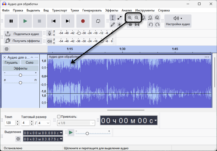Toggle Соло on the track
This screenshot has width=217, height=151.
29,62
